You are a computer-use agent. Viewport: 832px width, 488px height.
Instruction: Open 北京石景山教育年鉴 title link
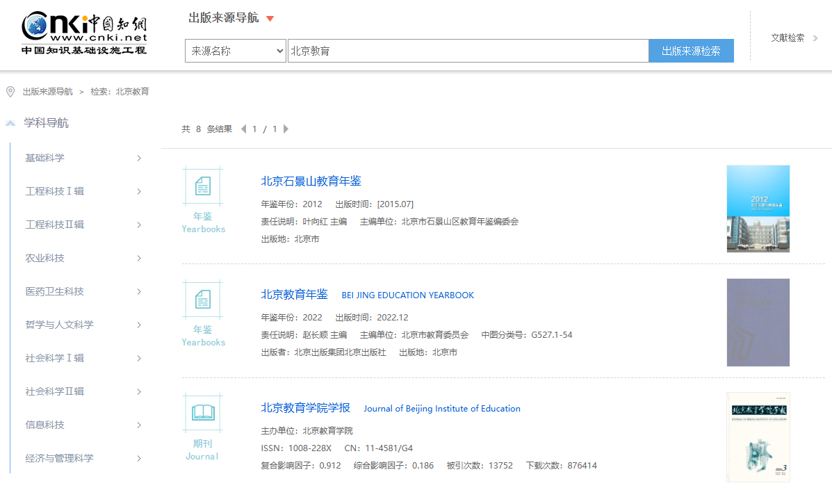[311, 181]
